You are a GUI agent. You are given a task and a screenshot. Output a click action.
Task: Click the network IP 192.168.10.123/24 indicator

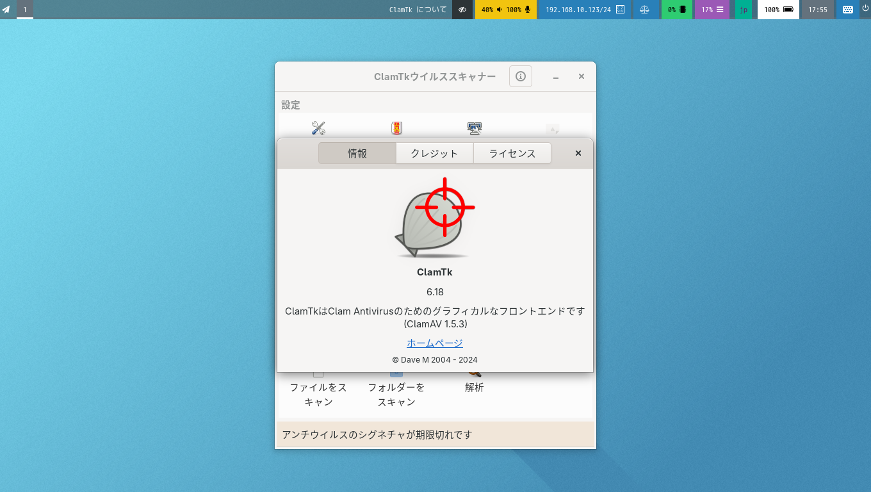click(x=585, y=10)
